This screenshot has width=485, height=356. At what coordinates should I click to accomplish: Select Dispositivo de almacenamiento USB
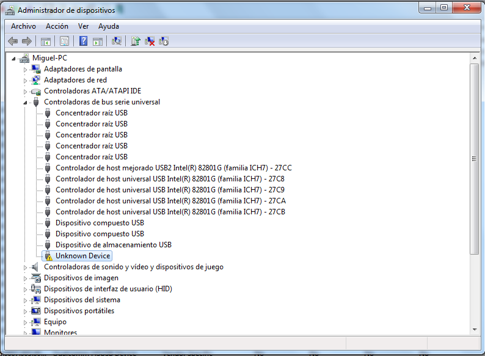pyautogui.click(x=114, y=245)
